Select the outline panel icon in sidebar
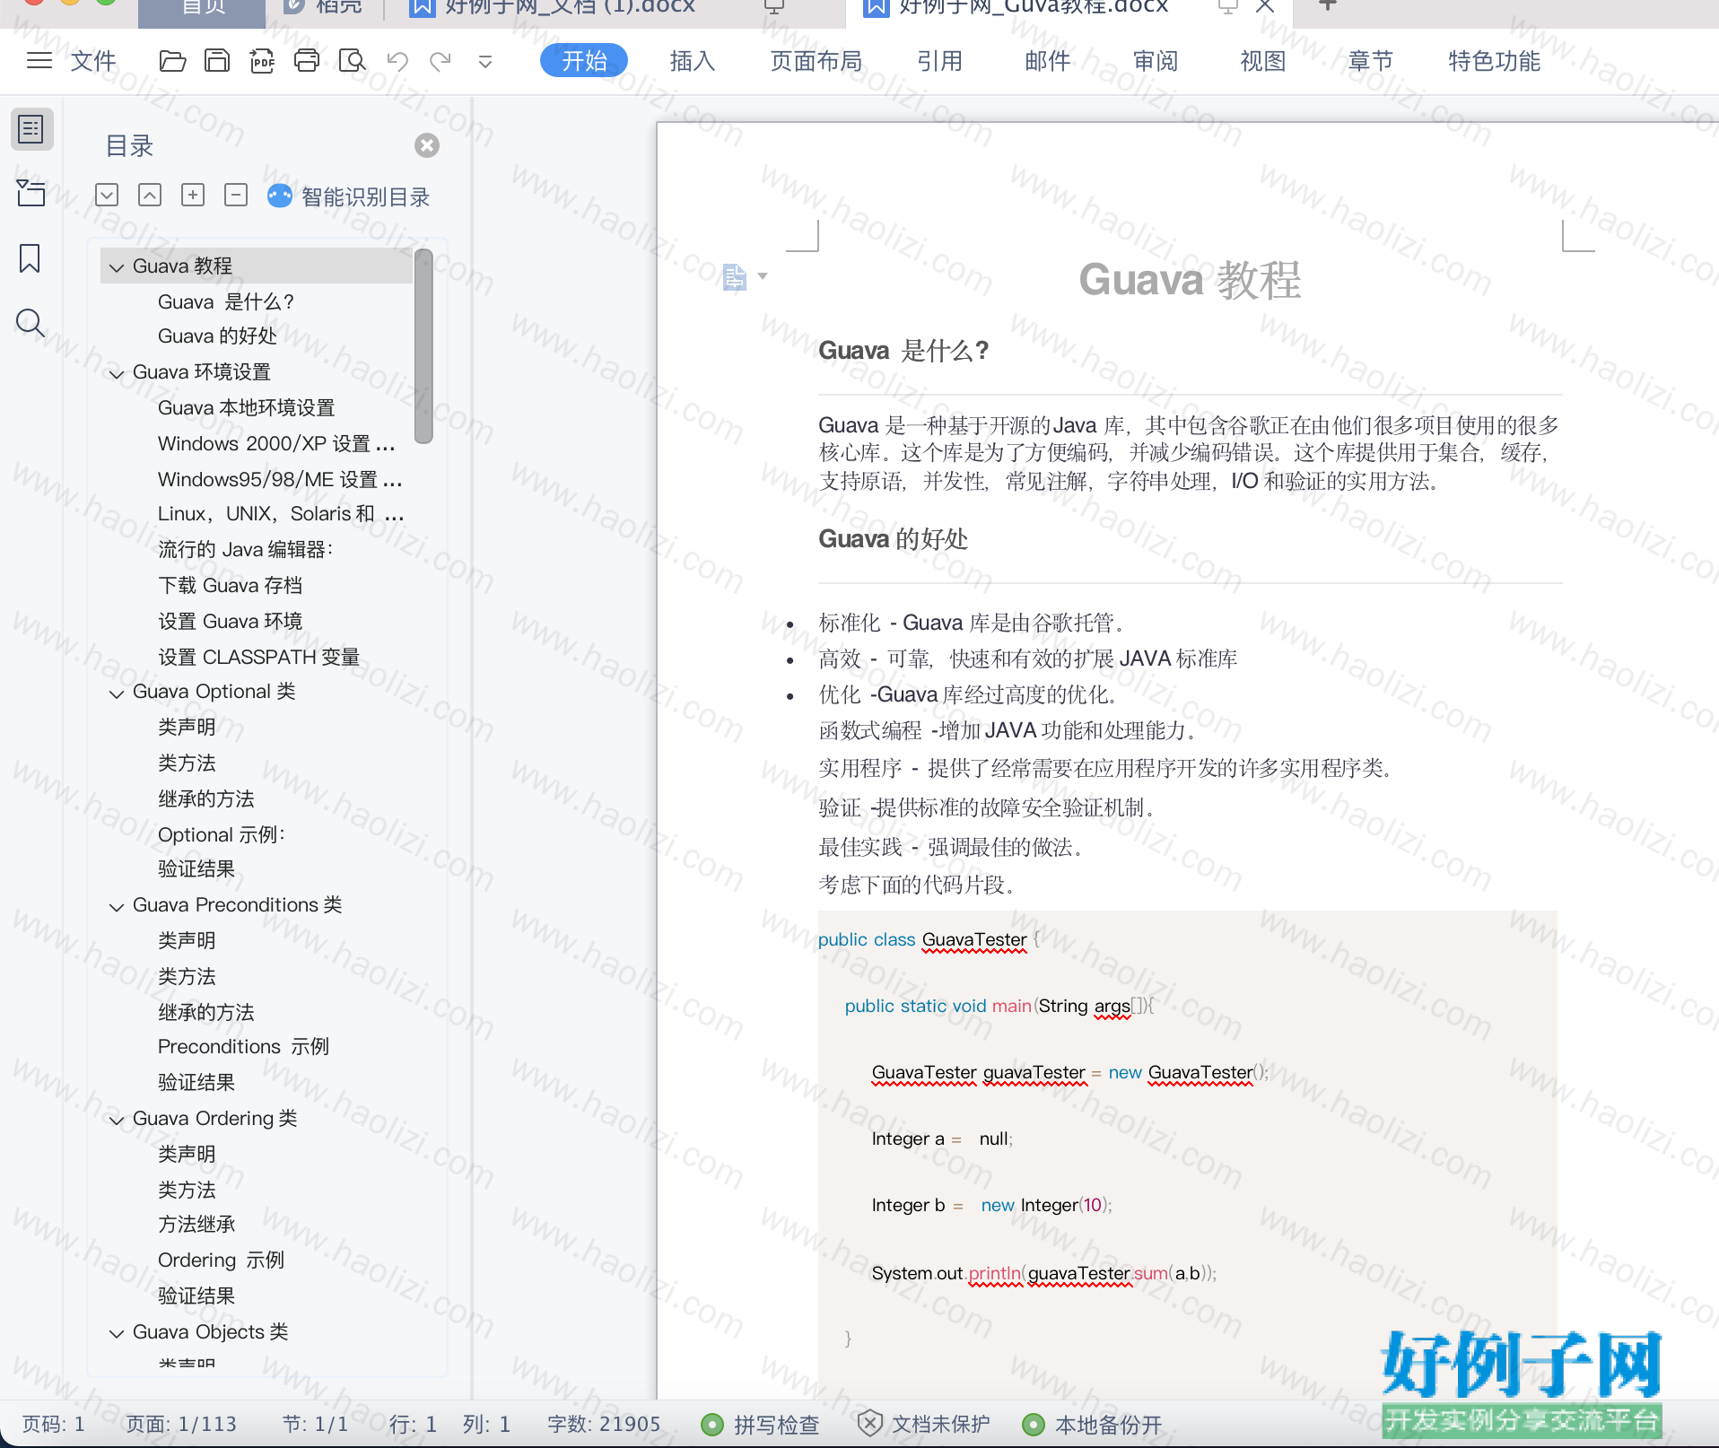Viewport: 1719px width, 1448px height. pyautogui.click(x=31, y=129)
